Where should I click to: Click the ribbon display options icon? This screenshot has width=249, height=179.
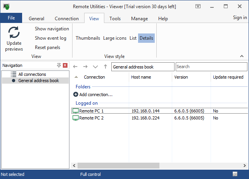click(198, 6)
